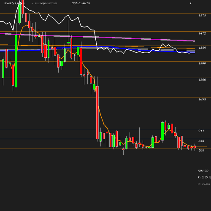Click the 1300 price axis label
The width and height of the screenshot is (211, 211).
coord(202,63)
